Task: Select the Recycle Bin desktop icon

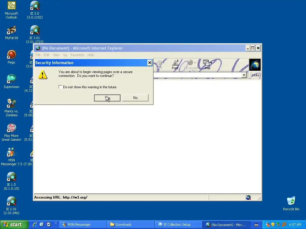Action: click(x=291, y=204)
